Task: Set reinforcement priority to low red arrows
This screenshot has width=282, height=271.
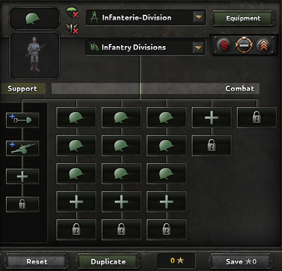Action: point(224,45)
